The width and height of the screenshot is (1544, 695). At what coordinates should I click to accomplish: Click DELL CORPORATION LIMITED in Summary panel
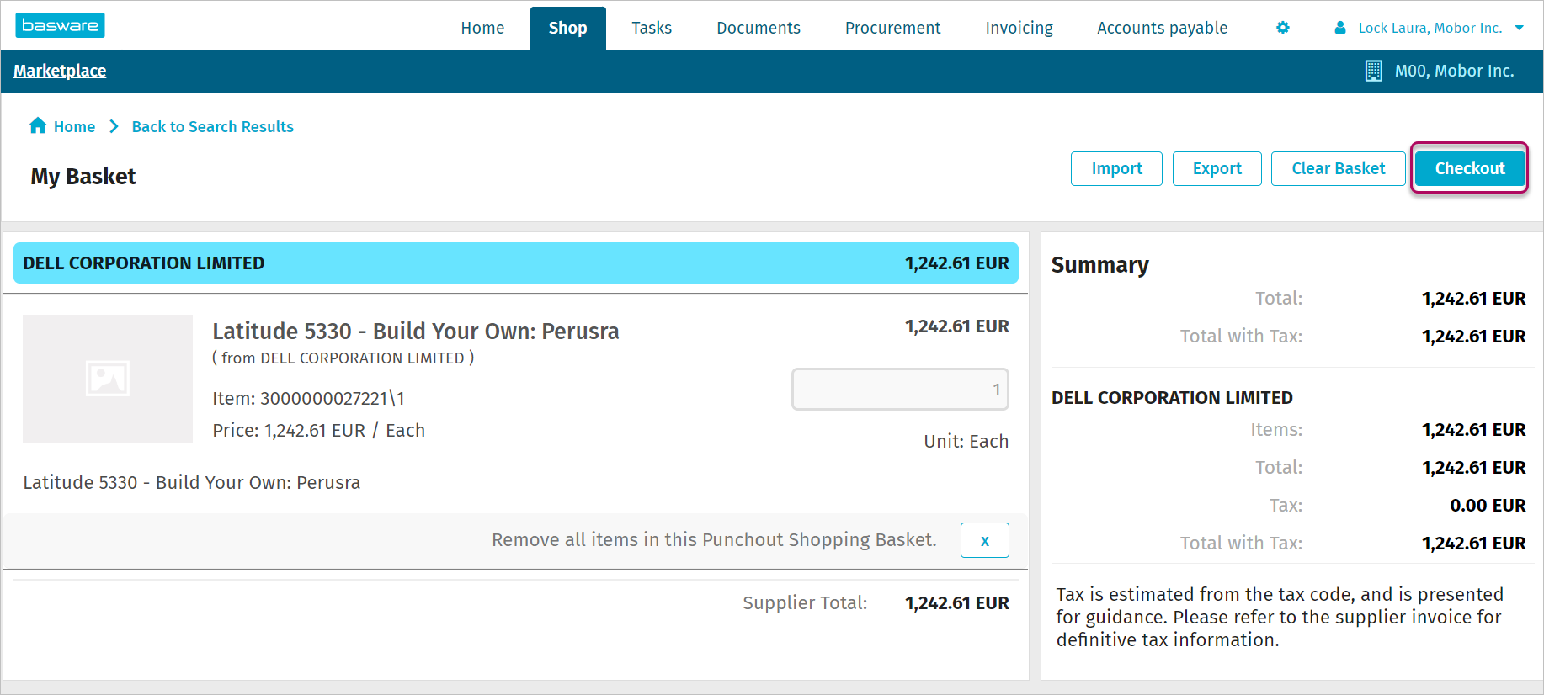[1173, 397]
